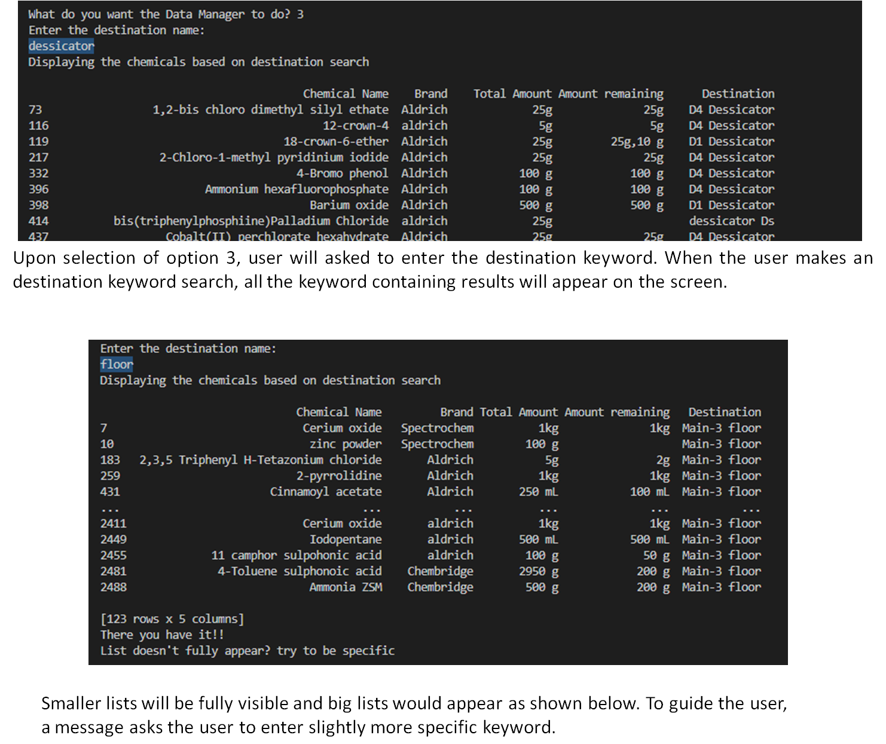The width and height of the screenshot is (886, 744).
Task: Click the row index '183'
Action: 110,460
